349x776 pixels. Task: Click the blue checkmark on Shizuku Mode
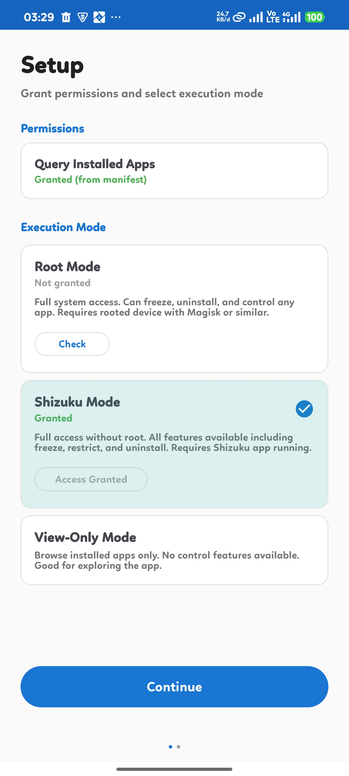(304, 409)
